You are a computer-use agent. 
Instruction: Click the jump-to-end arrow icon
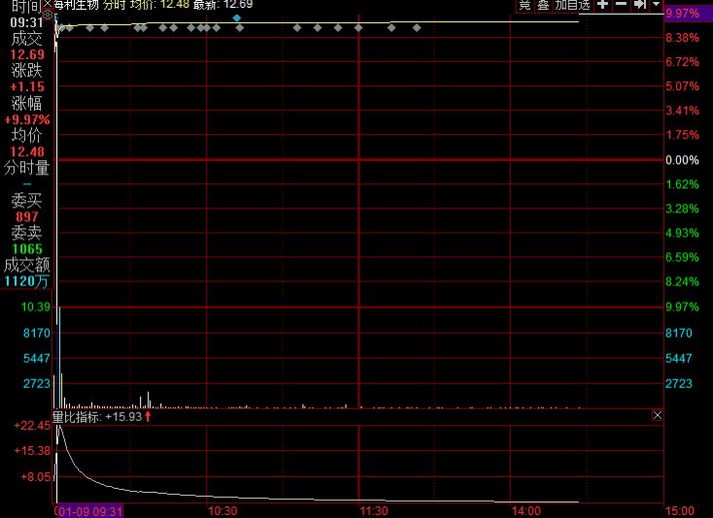[x=640, y=5]
